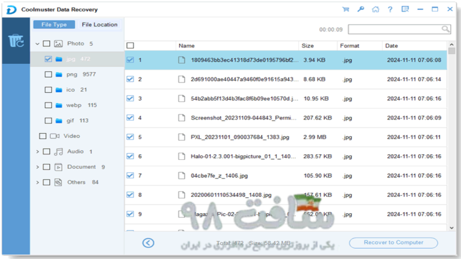Click file icon of PXL_20231101 row
461x259 pixels.
click(x=182, y=137)
